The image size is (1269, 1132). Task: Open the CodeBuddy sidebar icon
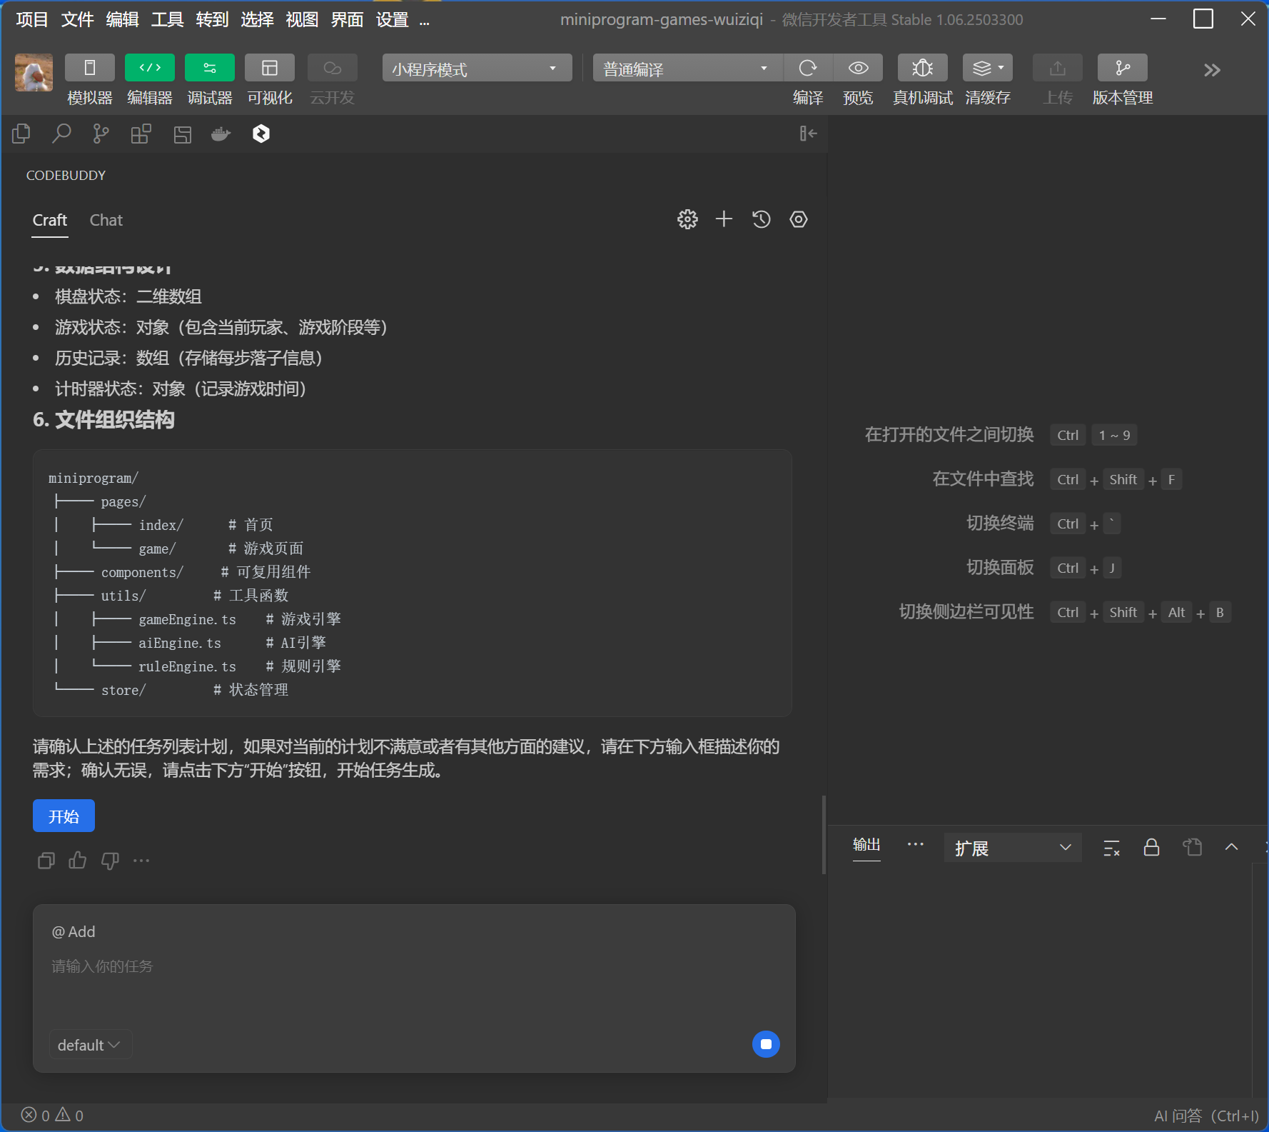[261, 134]
